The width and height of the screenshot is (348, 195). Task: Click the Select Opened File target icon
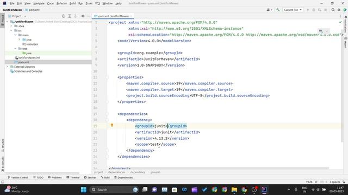pos(64,16)
